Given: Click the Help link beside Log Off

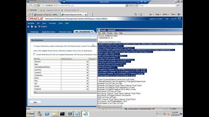Looking at the screenshot, I should 167,19.
